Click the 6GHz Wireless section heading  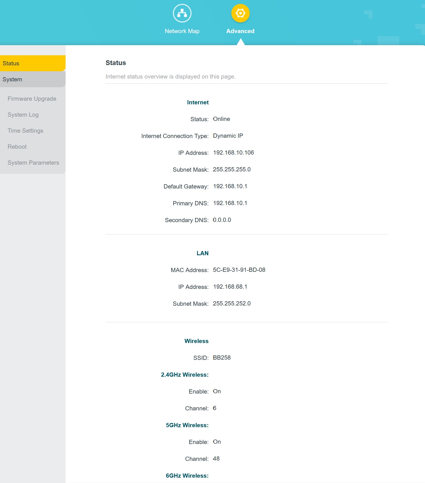(x=187, y=476)
